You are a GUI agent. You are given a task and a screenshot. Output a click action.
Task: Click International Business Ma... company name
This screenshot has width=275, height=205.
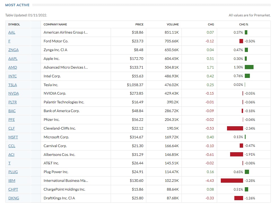[66, 181]
